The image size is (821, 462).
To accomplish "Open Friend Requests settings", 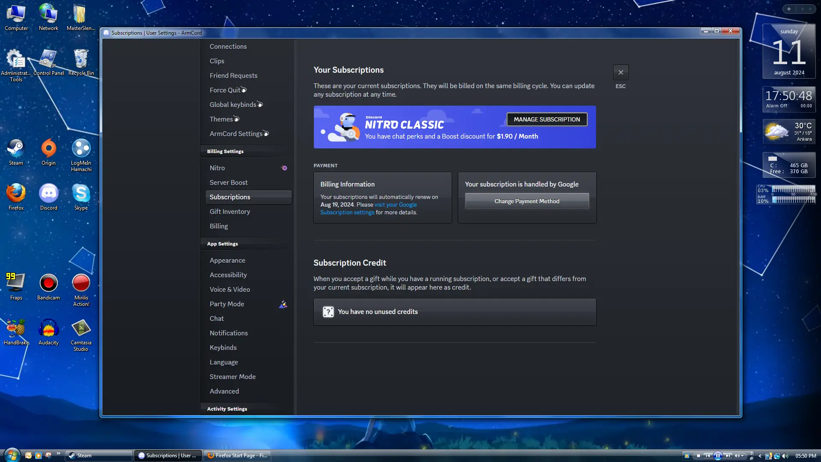I will pyautogui.click(x=233, y=76).
